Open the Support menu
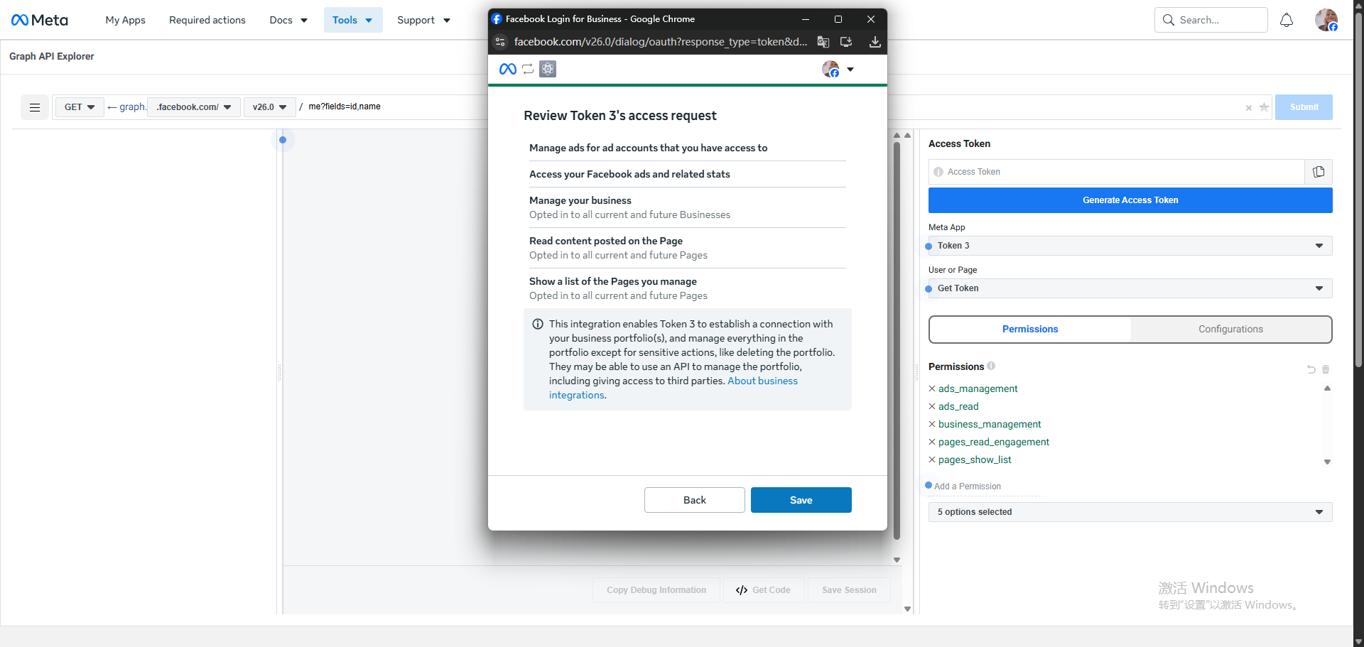1364x647 pixels. pos(424,20)
